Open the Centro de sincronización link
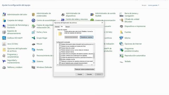Screen dimensions: 169x95 105,20
